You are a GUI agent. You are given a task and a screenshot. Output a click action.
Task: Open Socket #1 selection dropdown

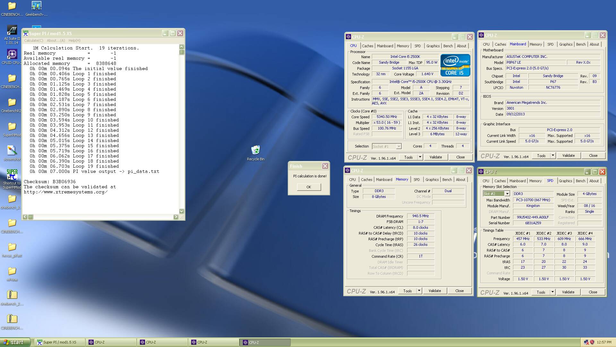click(x=387, y=147)
